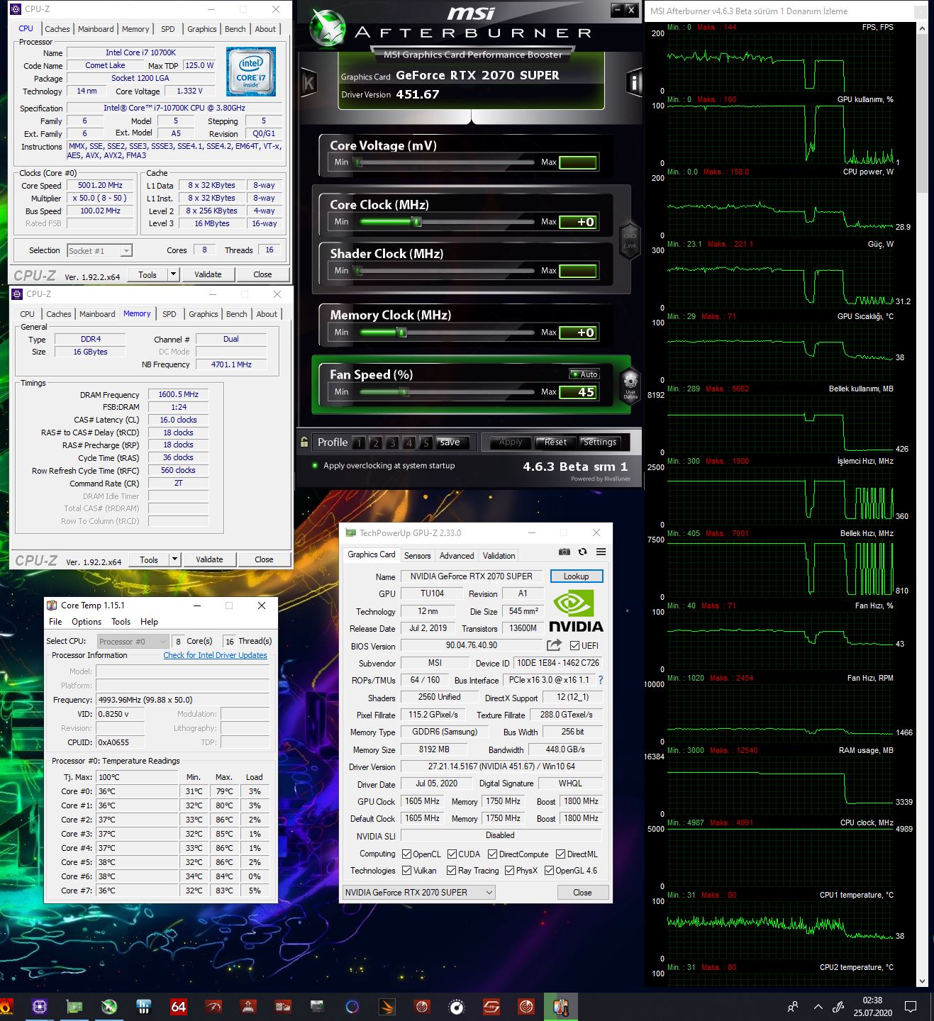934x1021 pixels.
Task: Open the Core Temp thermometer taskbar icon
Action: [x=560, y=1006]
